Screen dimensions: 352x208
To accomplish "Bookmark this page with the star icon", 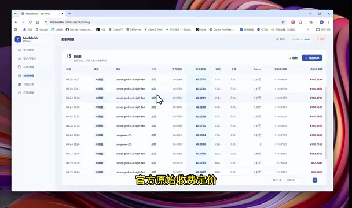I will pyautogui.click(x=283, y=22).
